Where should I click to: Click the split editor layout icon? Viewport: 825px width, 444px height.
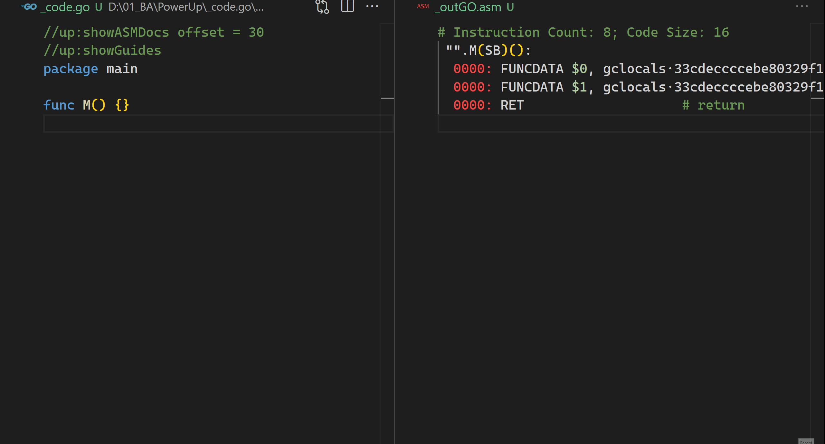346,7
